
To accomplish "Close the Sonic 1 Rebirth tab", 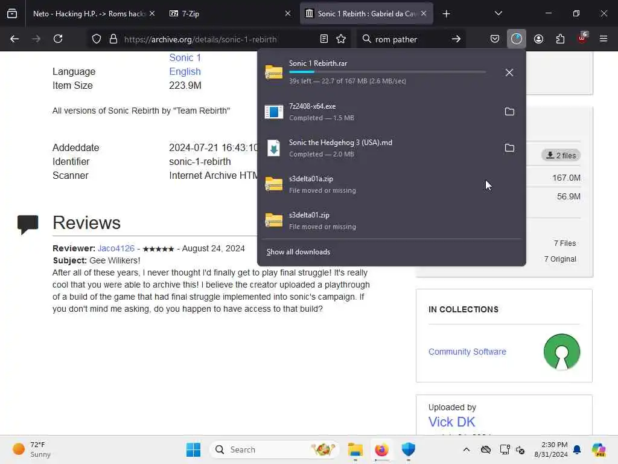I will (424, 14).
